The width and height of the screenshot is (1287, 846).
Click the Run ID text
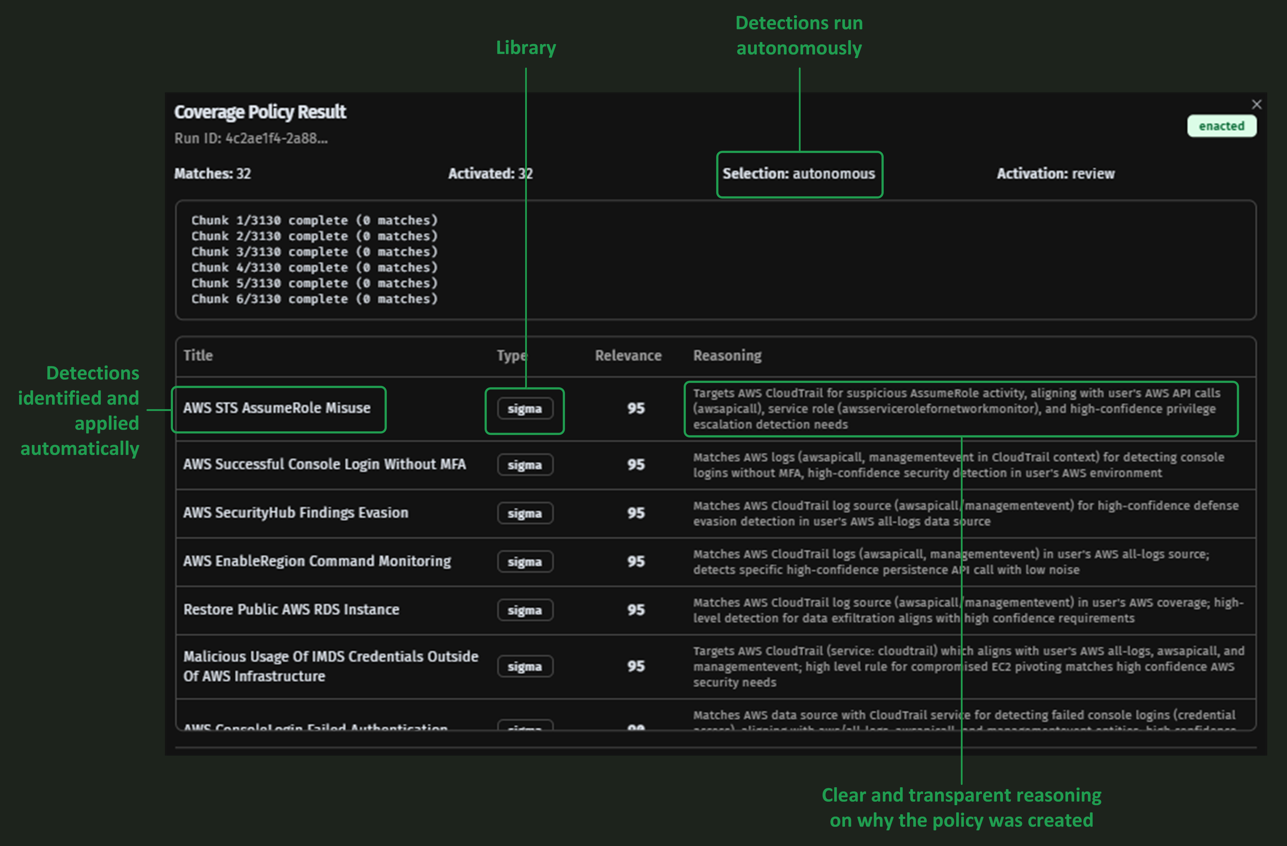pyautogui.click(x=251, y=138)
